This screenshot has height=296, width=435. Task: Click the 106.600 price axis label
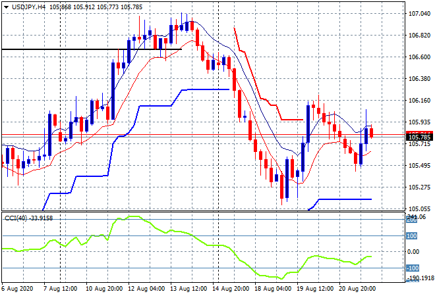(419, 57)
